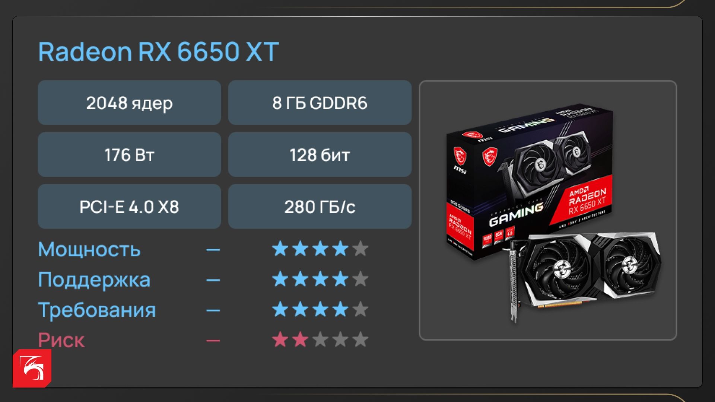
Task: Click the red dragon logo icon
Action: pyautogui.click(x=32, y=368)
